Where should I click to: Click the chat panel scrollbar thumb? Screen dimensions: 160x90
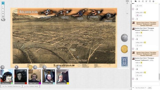click(159, 77)
